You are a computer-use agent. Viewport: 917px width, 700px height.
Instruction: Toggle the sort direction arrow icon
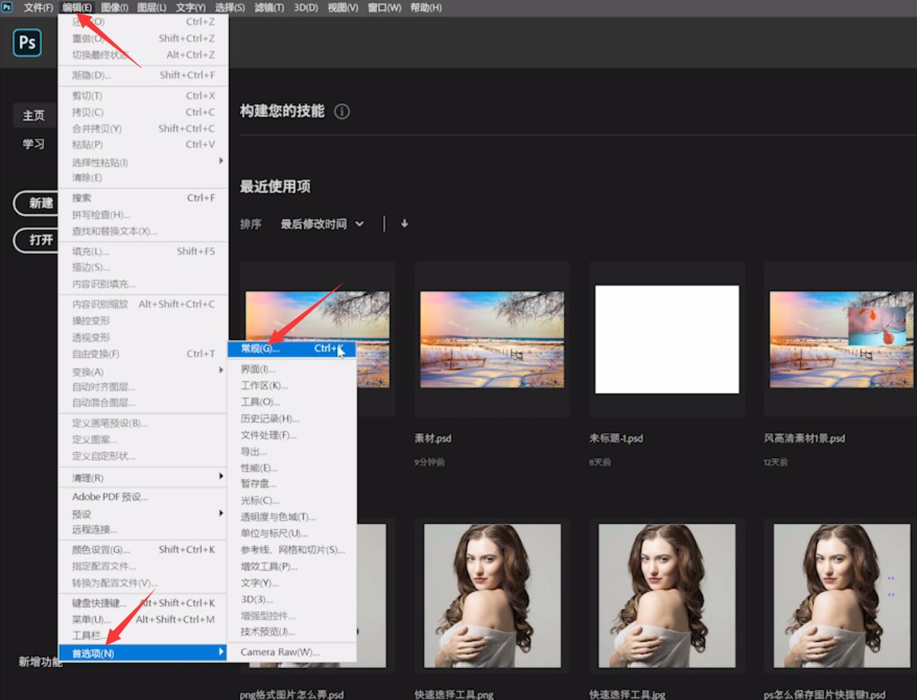pos(405,224)
